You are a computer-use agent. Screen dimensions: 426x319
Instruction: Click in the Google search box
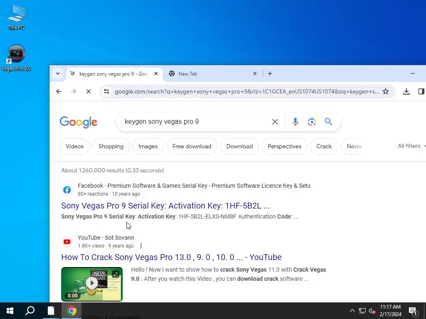click(x=196, y=122)
